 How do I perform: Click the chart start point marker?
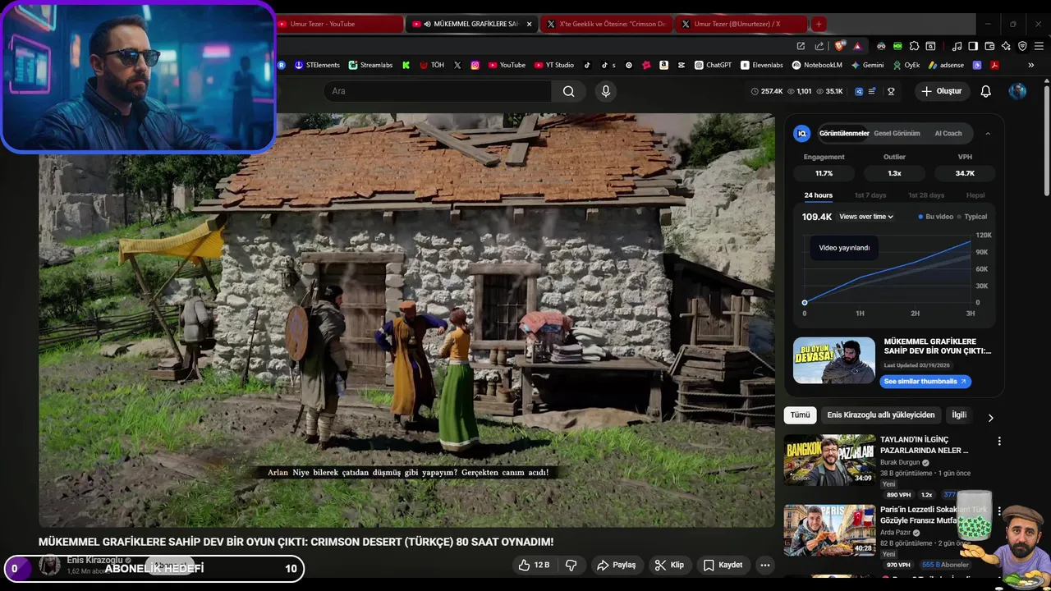click(805, 303)
